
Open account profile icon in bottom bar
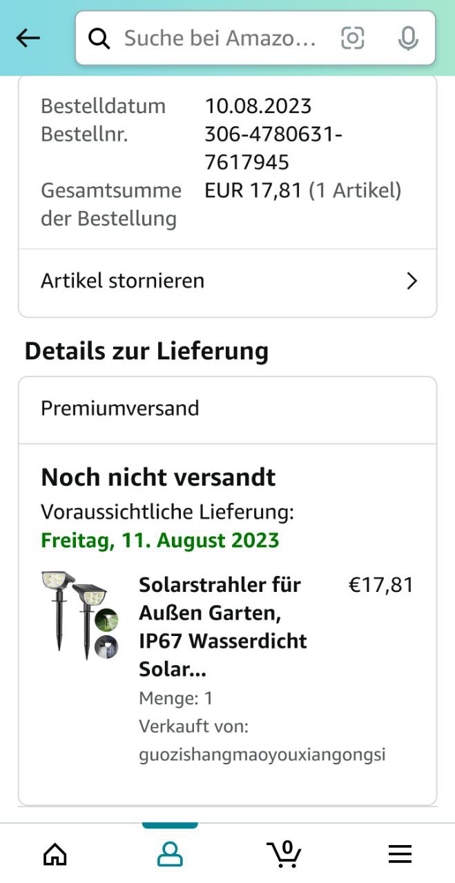[170, 854]
